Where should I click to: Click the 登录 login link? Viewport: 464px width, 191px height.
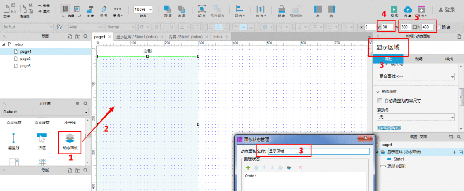coord(447,10)
